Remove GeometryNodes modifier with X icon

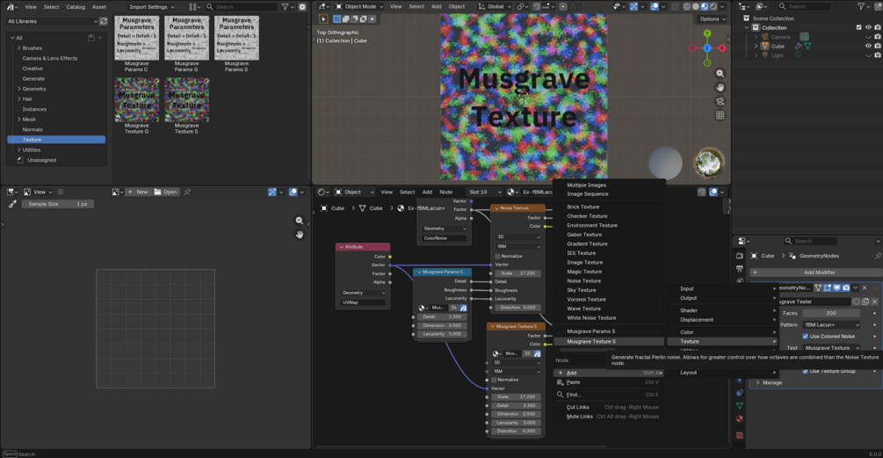[865, 287]
